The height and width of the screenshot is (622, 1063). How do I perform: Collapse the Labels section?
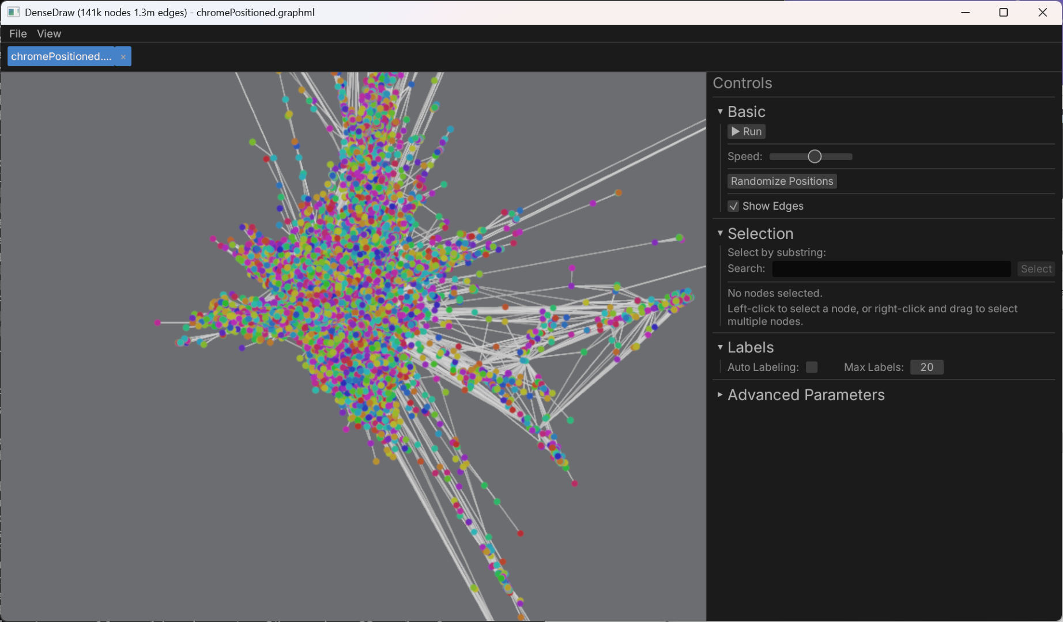719,347
